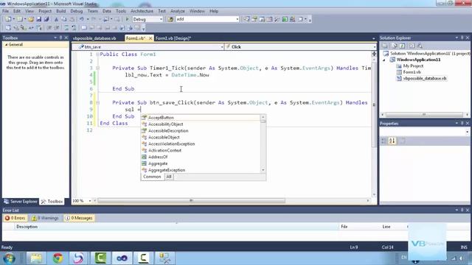
Task: Click Refresh icon in Solution Explorer
Action: click(403, 46)
